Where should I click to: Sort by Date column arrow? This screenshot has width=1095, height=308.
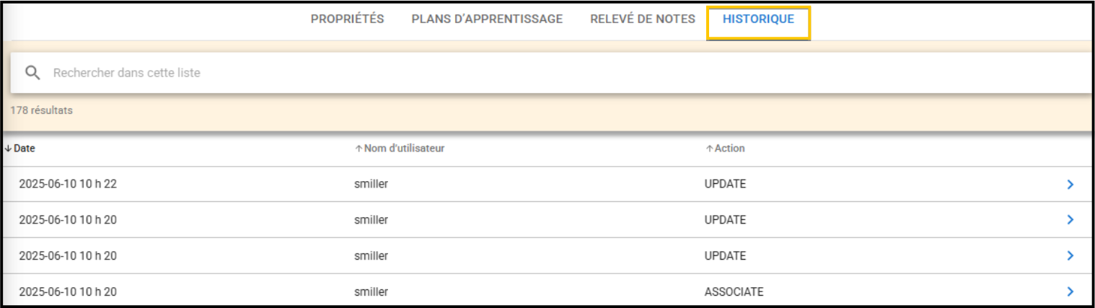click(x=7, y=149)
